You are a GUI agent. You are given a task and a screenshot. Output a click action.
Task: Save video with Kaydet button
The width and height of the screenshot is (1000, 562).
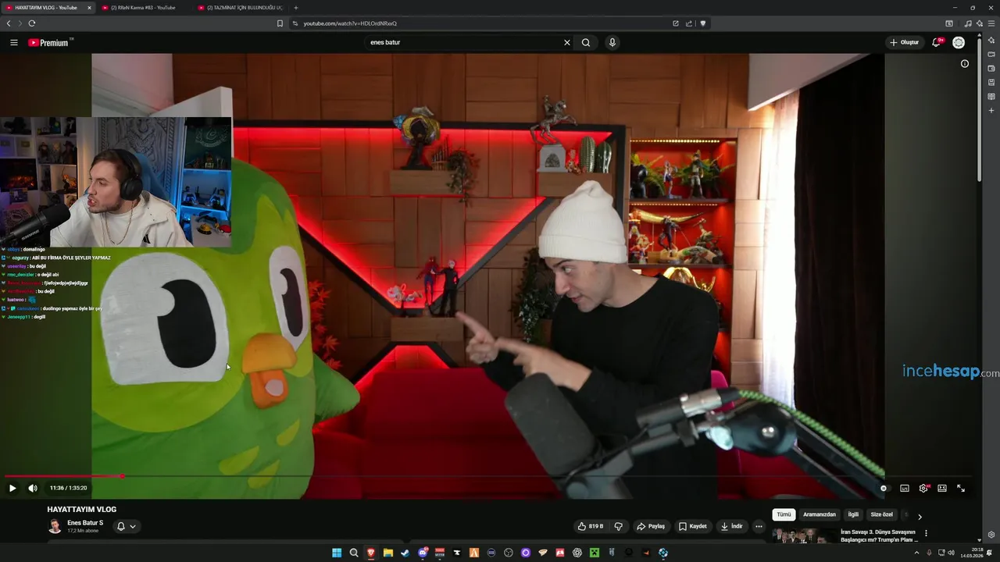(x=693, y=526)
